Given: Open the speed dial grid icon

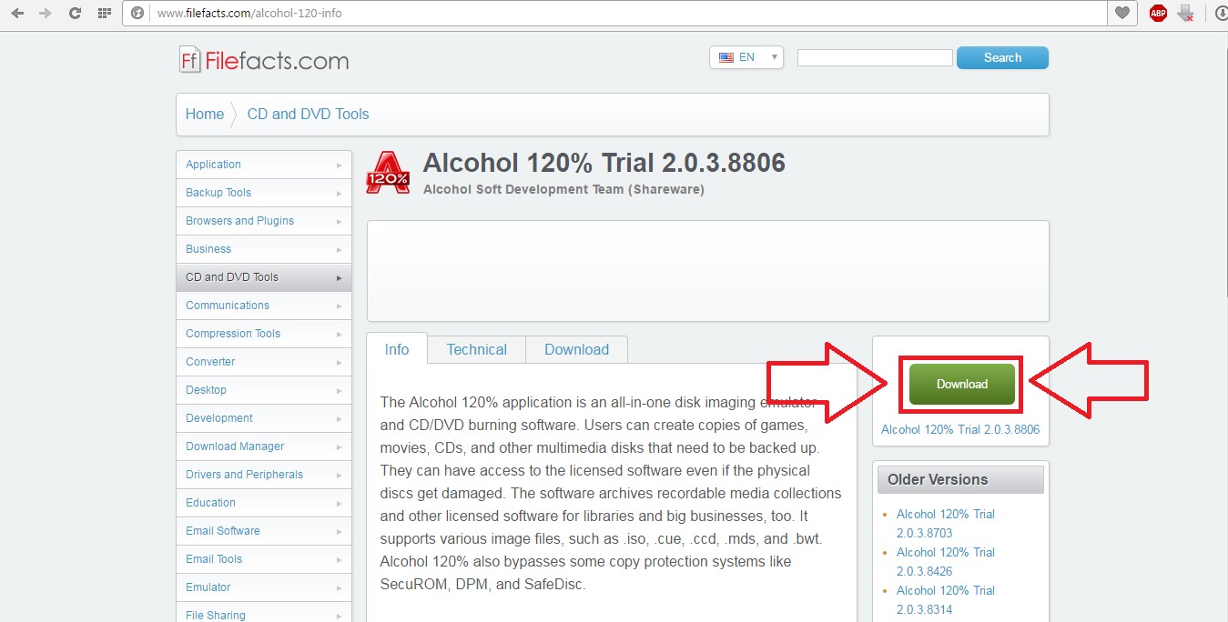Looking at the screenshot, I should pos(104,14).
